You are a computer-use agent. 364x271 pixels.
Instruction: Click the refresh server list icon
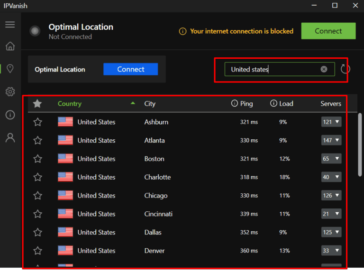pyautogui.click(x=346, y=70)
